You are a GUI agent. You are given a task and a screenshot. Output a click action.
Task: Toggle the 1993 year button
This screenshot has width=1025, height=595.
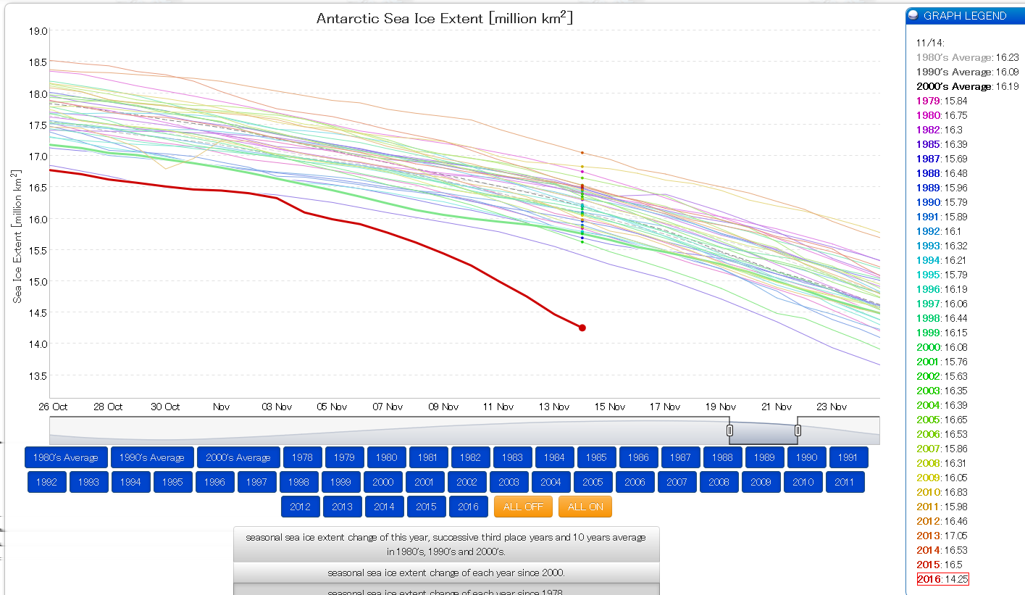[88, 482]
